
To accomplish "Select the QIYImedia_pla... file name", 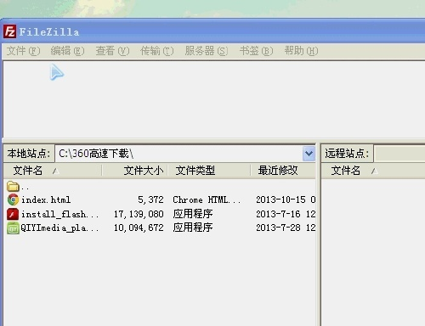I will pyautogui.click(x=59, y=228).
